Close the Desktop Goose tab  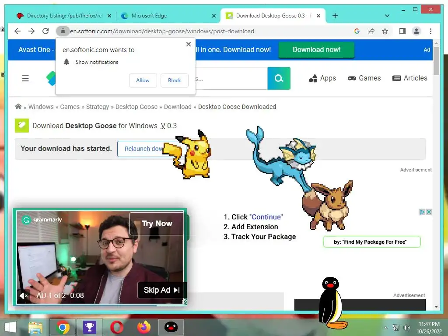[x=318, y=16]
